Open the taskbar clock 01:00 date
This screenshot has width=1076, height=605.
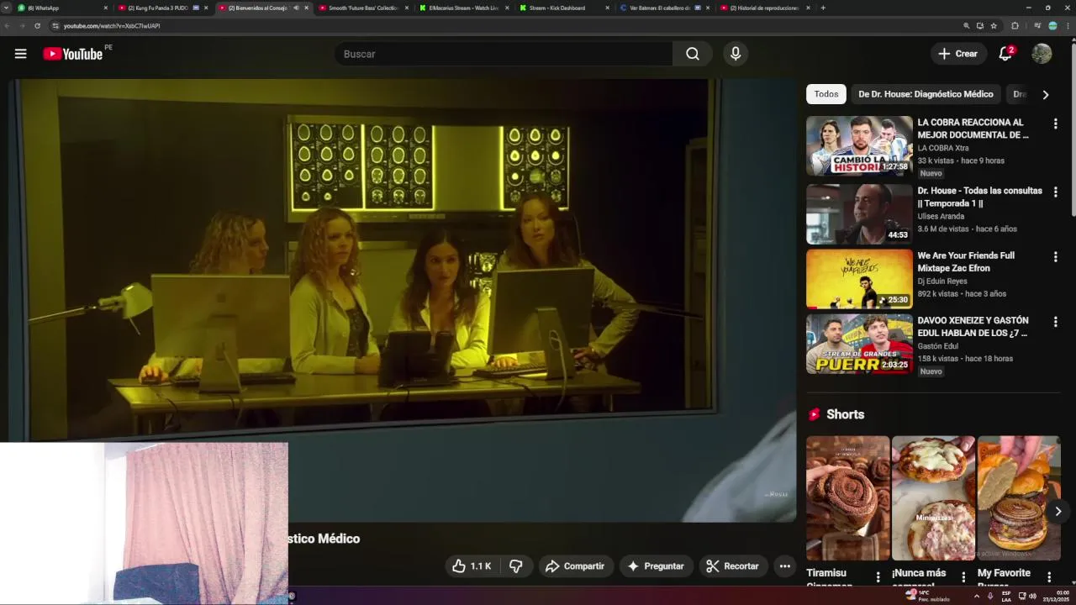(1056, 596)
